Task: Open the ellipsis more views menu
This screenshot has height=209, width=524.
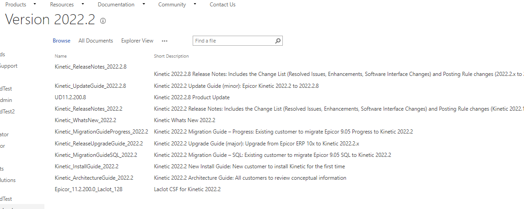Action: (164, 41)
